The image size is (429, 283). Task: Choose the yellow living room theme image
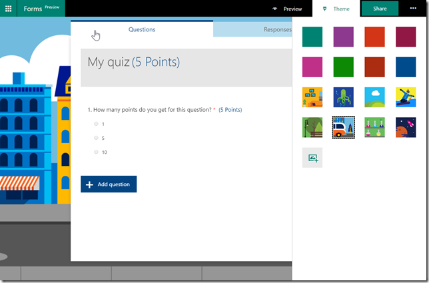click(312, 97)
